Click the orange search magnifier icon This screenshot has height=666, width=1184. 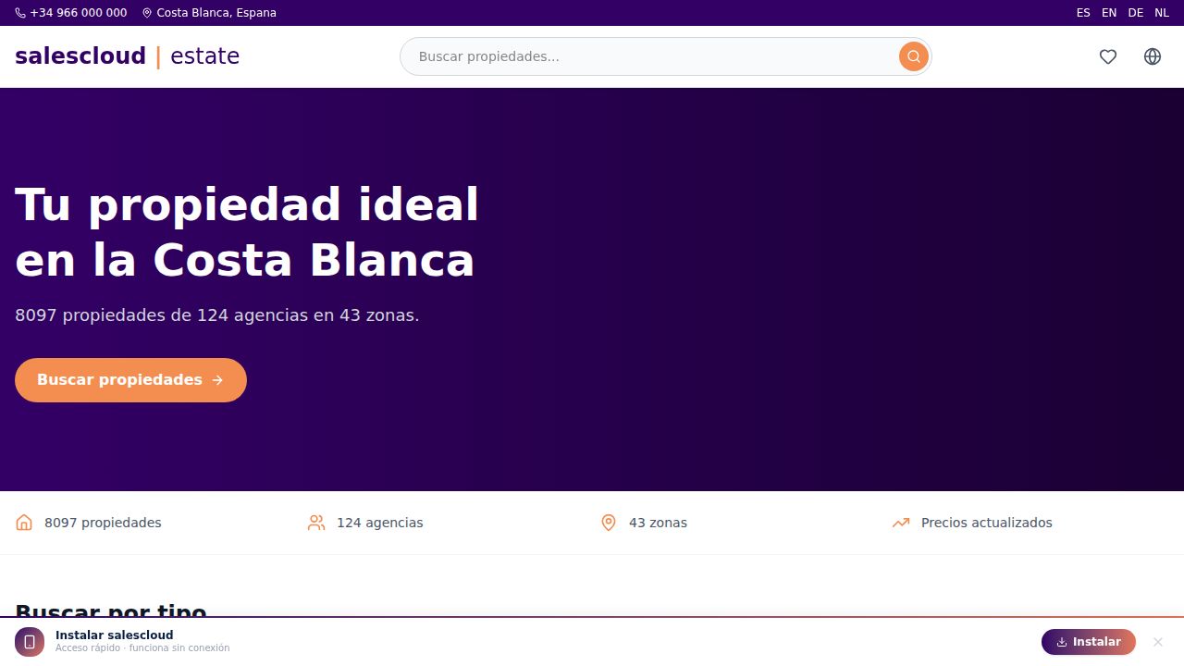tap(913, 56)
